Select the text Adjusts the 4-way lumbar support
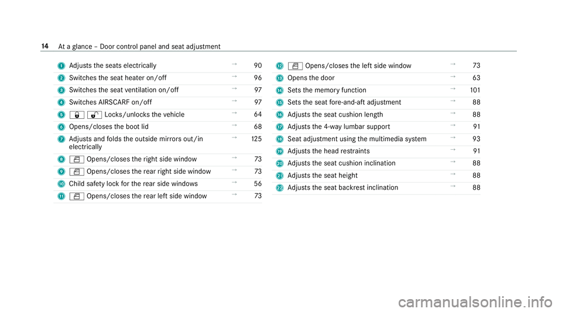The height and width of the screenshot is (312, 562). pos(339,127)
